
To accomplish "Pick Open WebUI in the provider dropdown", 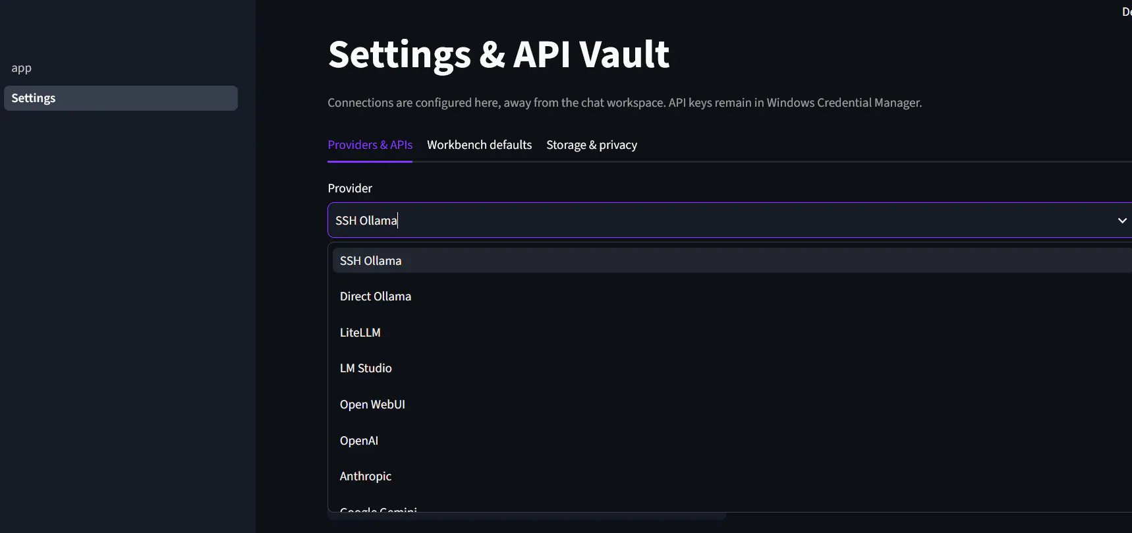I will tap(732, 405).
